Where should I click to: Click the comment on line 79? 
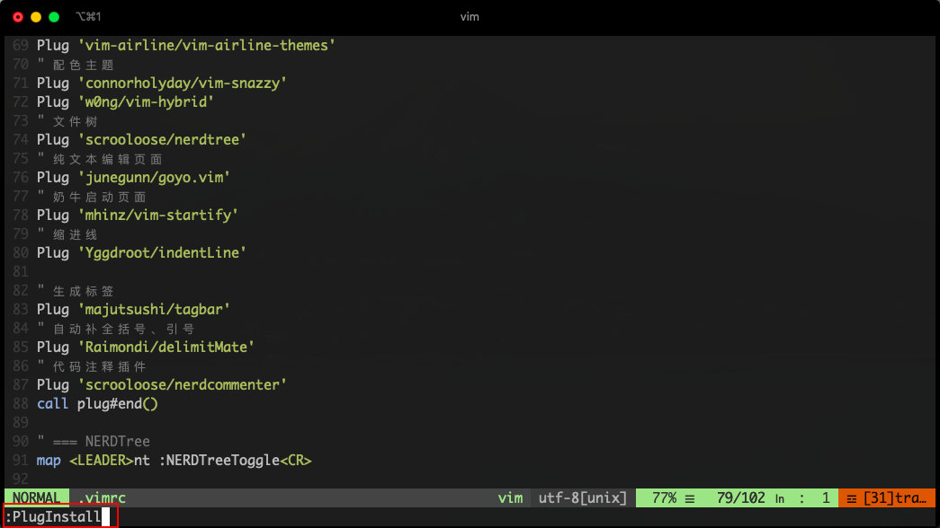pyautogui.click(x=67, y=234)
